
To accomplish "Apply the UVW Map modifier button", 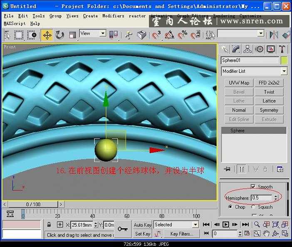I will click(239, 83).
